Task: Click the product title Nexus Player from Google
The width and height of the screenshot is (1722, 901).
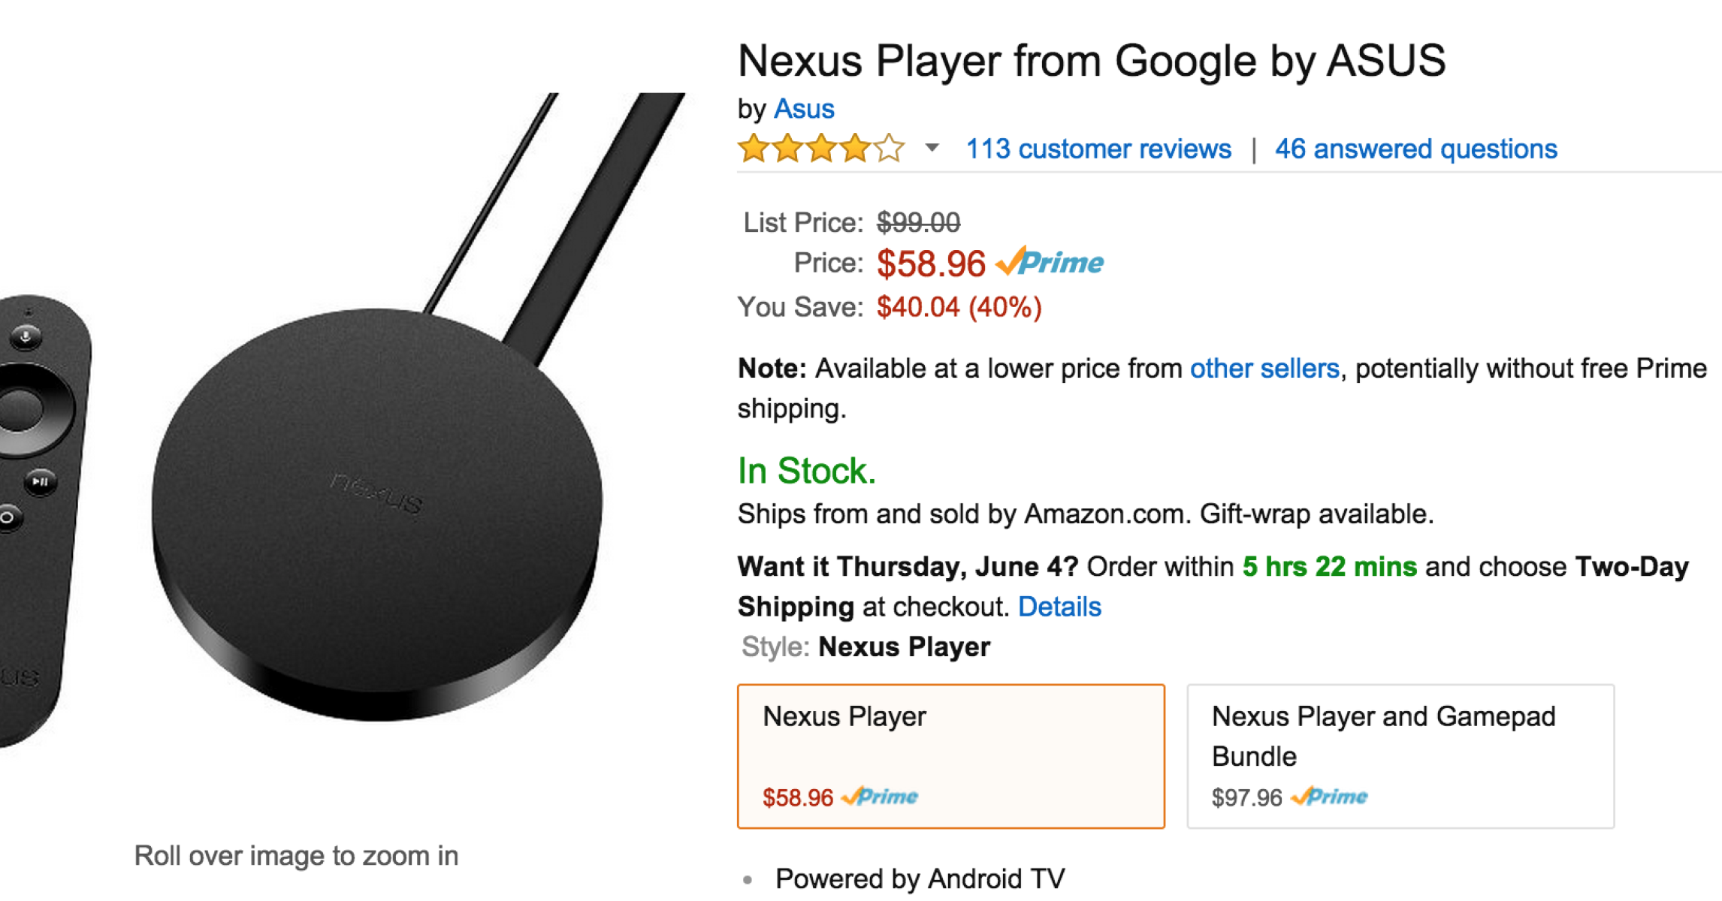Action: 1091,60
